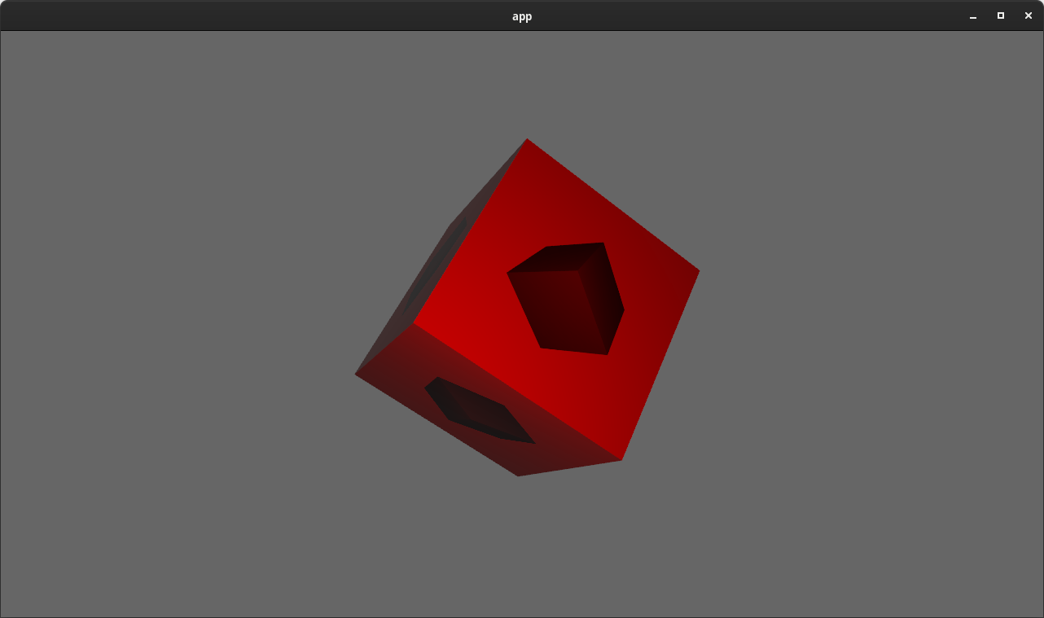This screenshot has height=618, width=1044.
Task: Click the topmost vertex of the cube
Action: coord(528,140)
